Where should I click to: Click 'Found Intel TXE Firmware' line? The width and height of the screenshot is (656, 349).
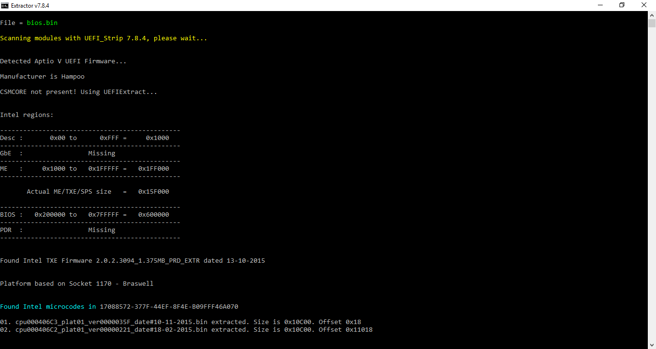(x=133, y=260)
